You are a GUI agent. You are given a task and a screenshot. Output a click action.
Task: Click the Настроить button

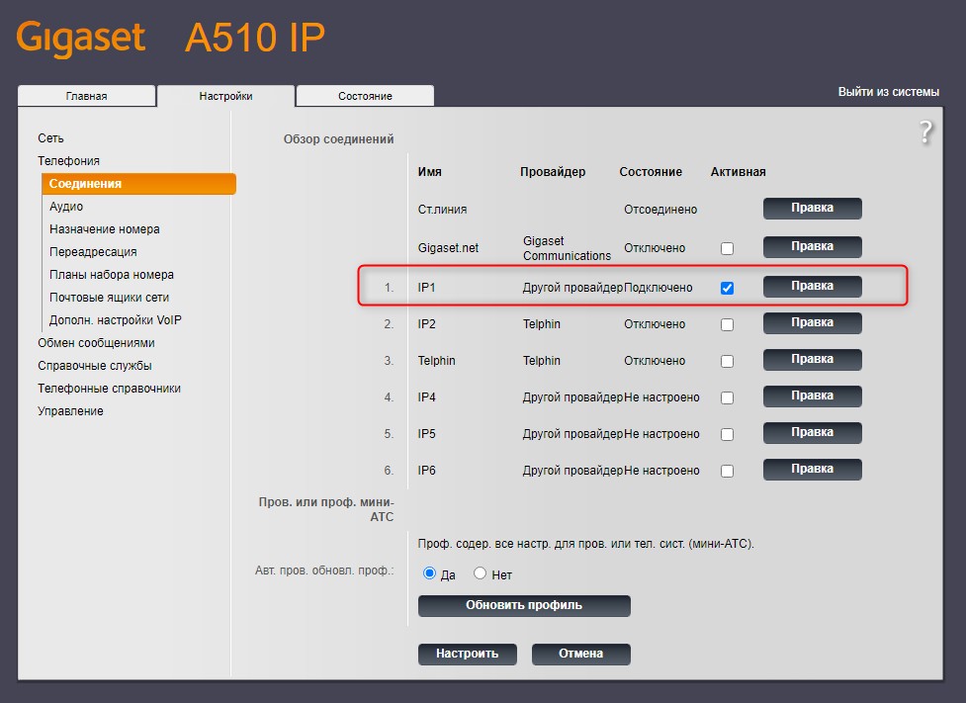[x=467, y=655]
